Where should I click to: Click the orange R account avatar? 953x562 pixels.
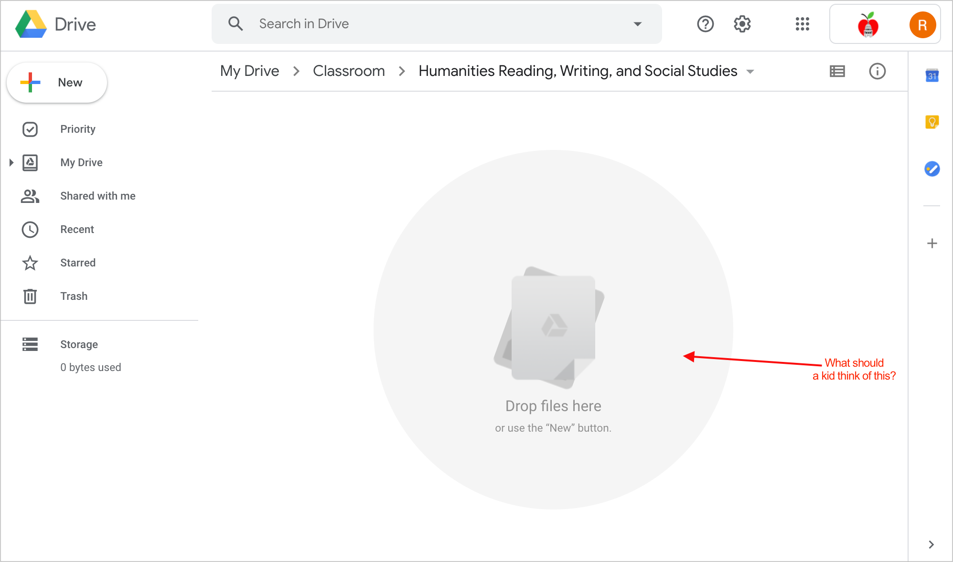coord(922,25)
